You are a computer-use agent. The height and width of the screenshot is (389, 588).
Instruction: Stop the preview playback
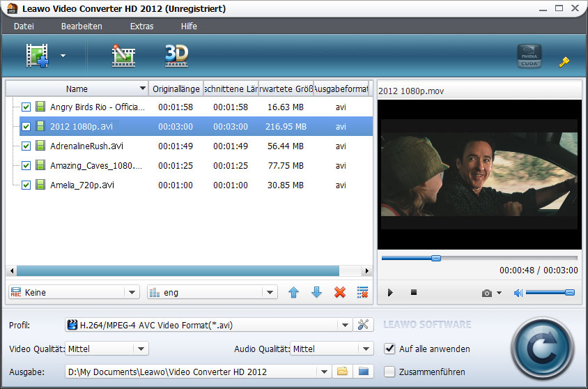point(414,292)
